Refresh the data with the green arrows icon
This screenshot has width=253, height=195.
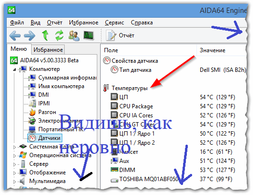[59, 35]
